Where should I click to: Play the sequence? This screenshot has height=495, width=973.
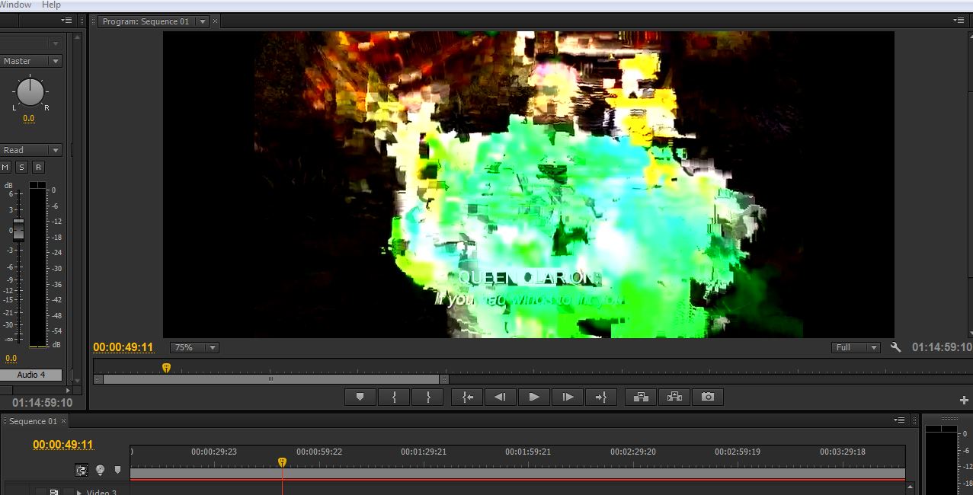[534, 397]
